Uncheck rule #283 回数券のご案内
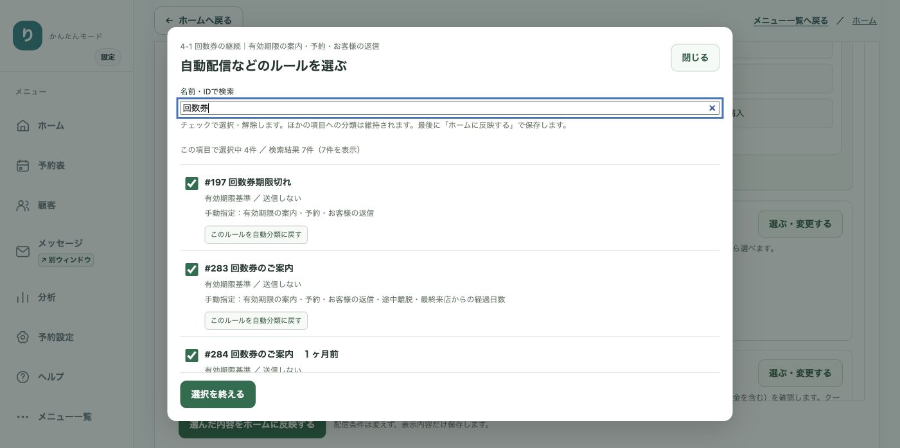This screenshot has height=448, width=900. (191, 270)
